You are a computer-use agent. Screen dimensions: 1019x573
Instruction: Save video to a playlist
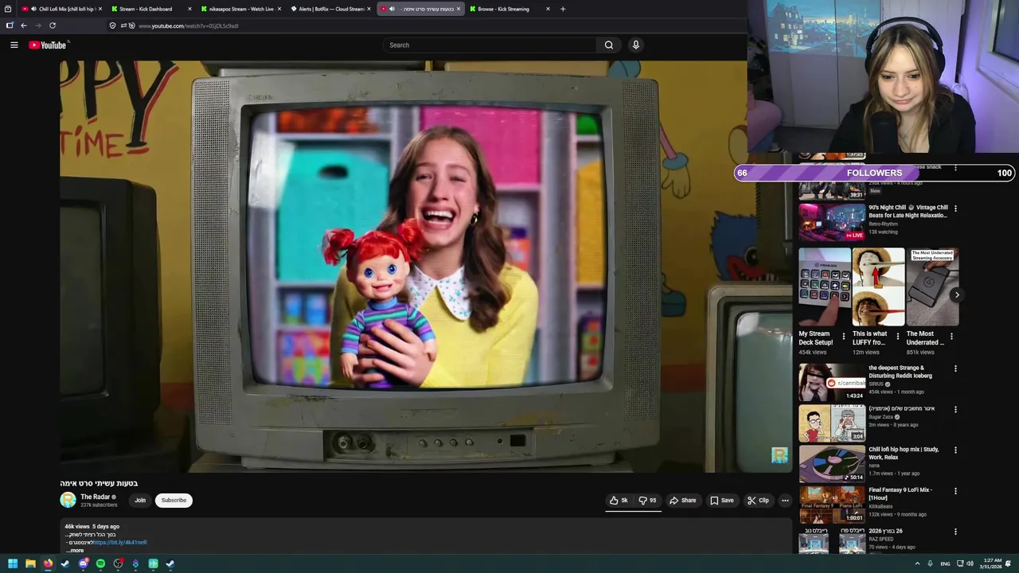coord(722,501)
